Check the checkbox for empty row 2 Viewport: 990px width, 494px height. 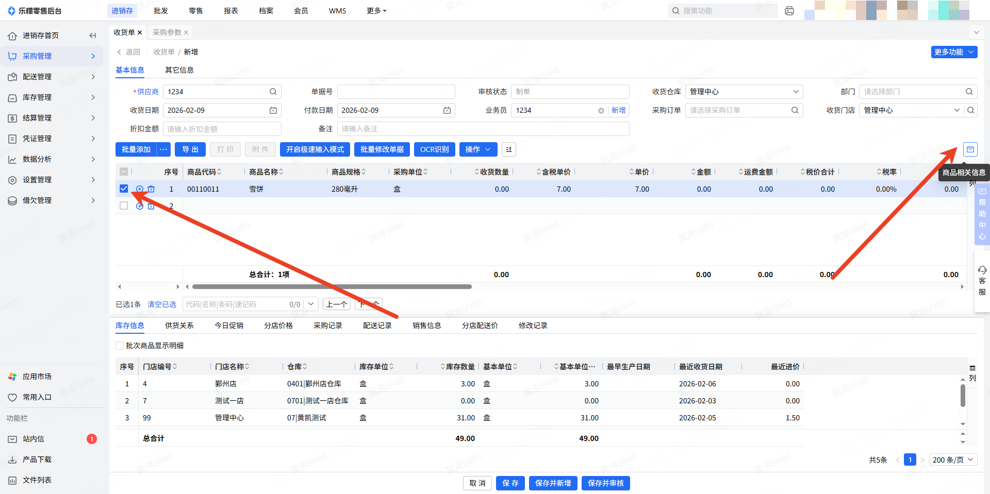(x=124, y=206)
